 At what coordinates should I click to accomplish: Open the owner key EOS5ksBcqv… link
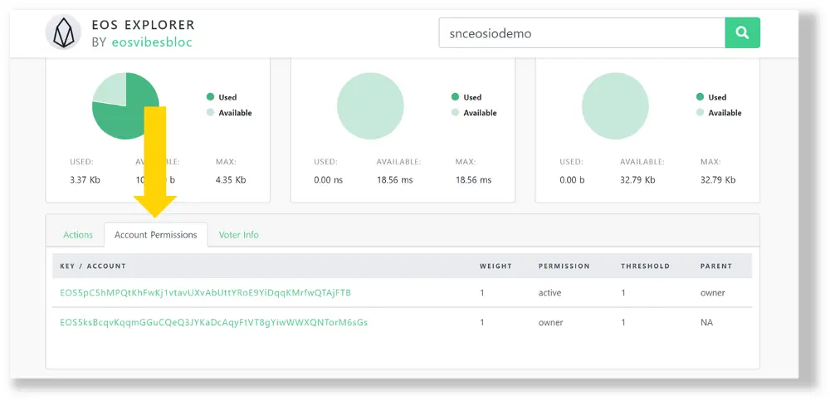[x=214, y=322]
